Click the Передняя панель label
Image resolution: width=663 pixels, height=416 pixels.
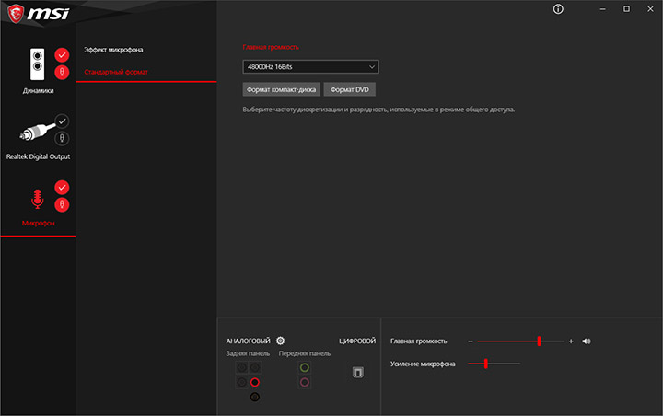305,353
